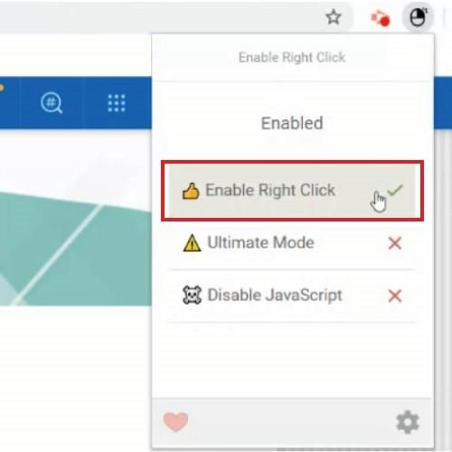Open the red recording extension icon
Viewport: 452px width, 452px height.
381,18
